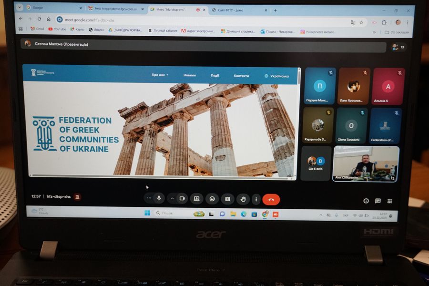Expand the Українська language selector

(276, 76)
